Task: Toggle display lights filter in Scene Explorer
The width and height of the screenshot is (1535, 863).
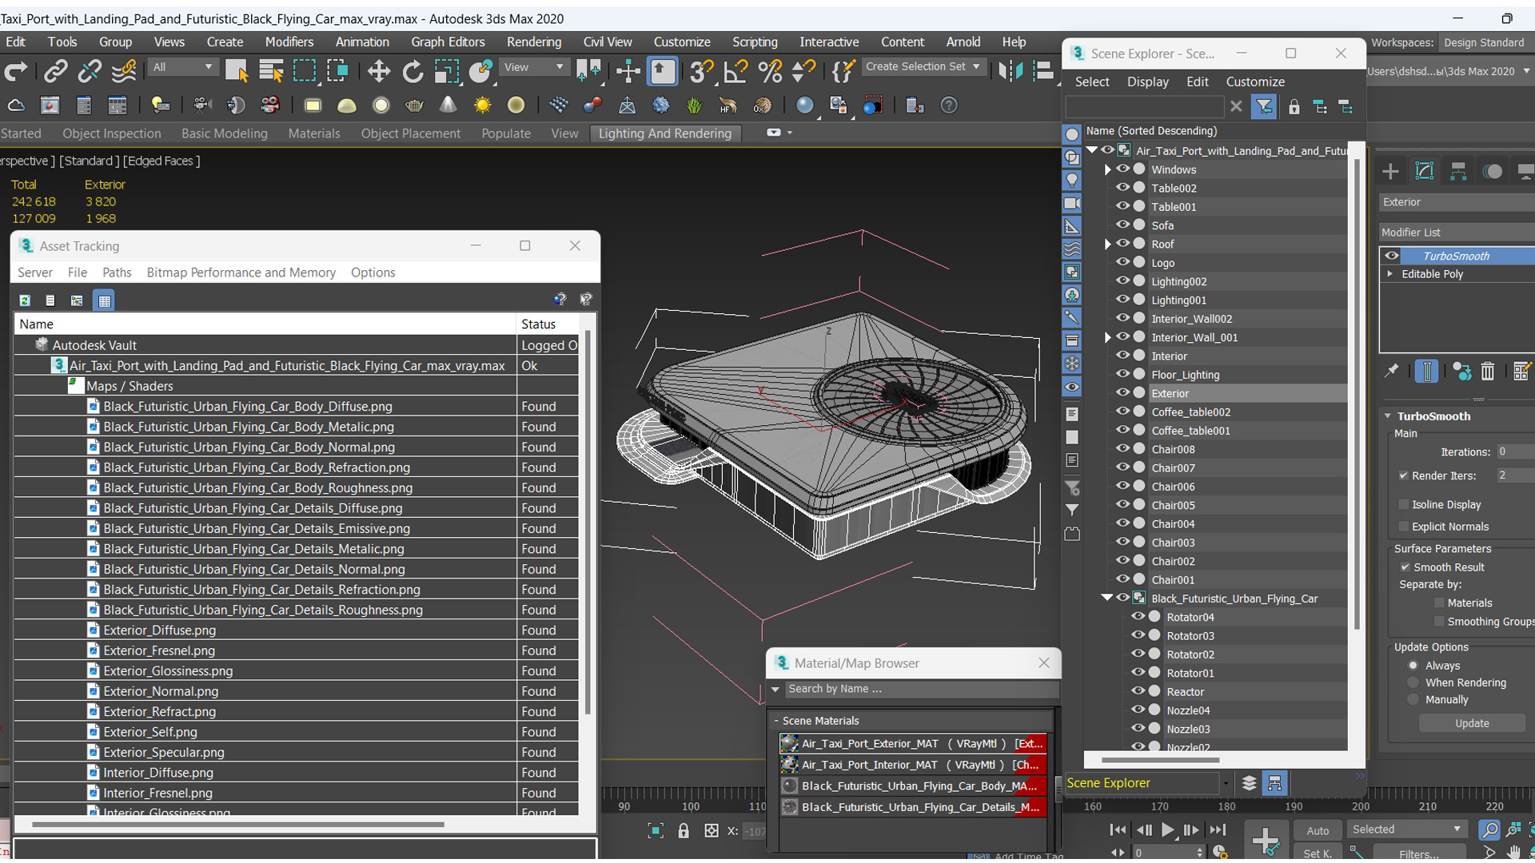Action: (x=1072, y=181)
